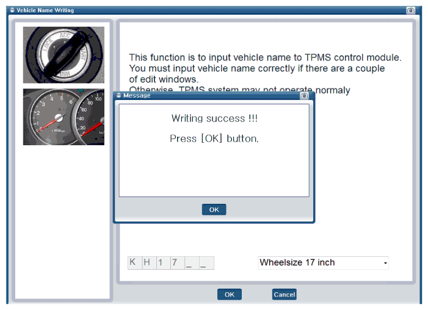The height and width of the screenshot is (310, 428).
Task: Click the Vehicle Name Writing title text
Action: (45, 10)
